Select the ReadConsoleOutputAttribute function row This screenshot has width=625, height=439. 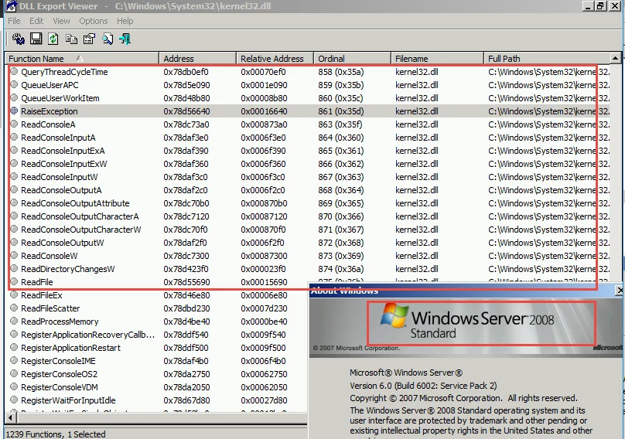tap(307, 203)
